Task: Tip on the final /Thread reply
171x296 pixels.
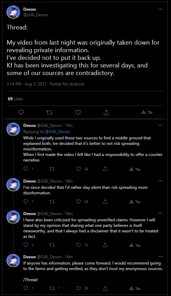Action: 135,288
